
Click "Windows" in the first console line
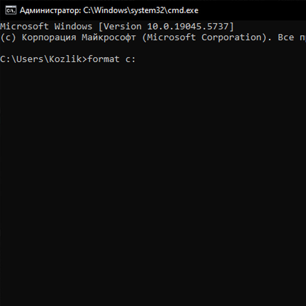click(73, 26)
